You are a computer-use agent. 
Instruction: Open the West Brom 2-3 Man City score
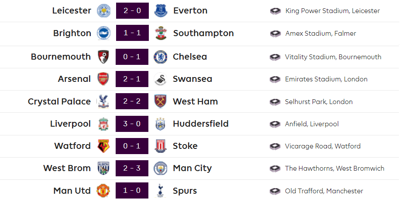tap(132, 168)
